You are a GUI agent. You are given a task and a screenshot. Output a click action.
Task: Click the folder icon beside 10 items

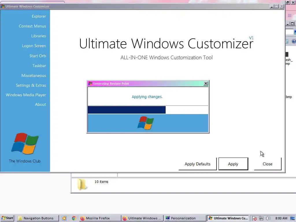tap(82, 184)
